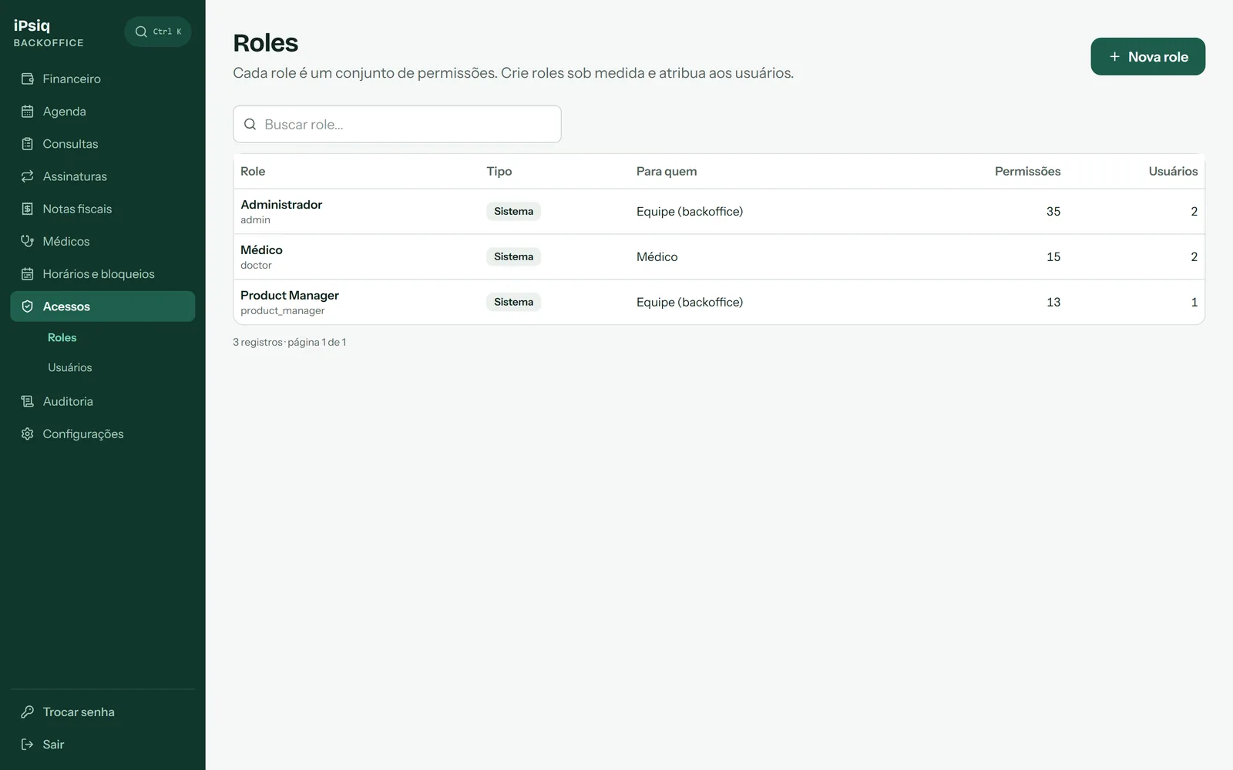Screen dimensions: 1233x770
Task: Click Sistema badge in Product Manager row
Action: 513,302
